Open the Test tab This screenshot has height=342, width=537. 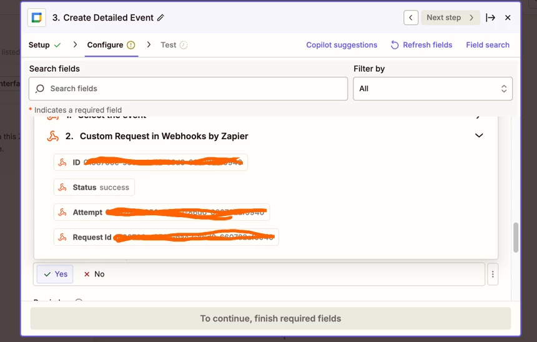[174, 45]
